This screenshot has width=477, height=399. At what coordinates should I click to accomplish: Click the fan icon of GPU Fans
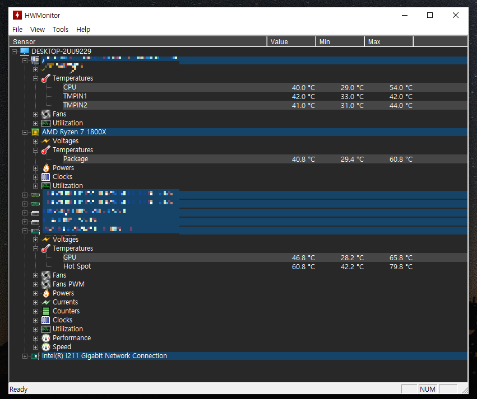point(45,275)
